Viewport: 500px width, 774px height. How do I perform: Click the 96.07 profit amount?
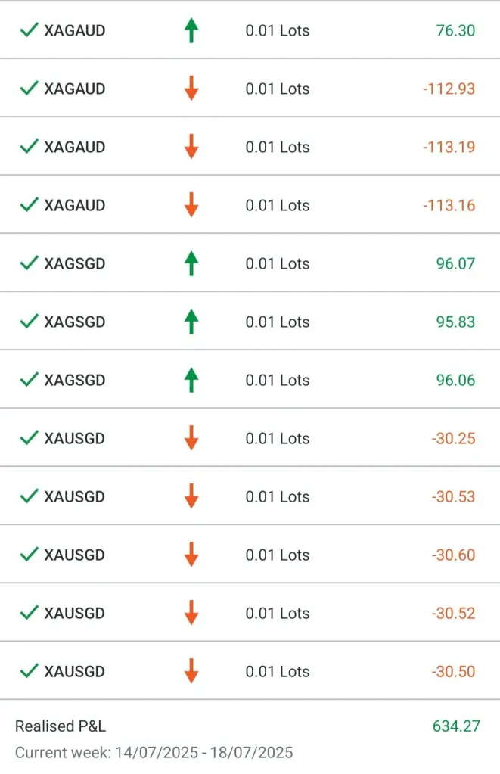pos(455,263)
